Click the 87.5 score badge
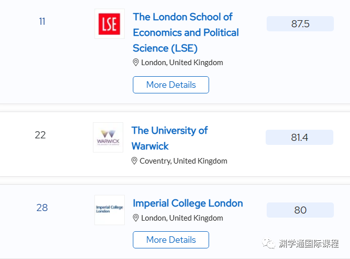Screen dimensions: 350x259 pos(300,24)
